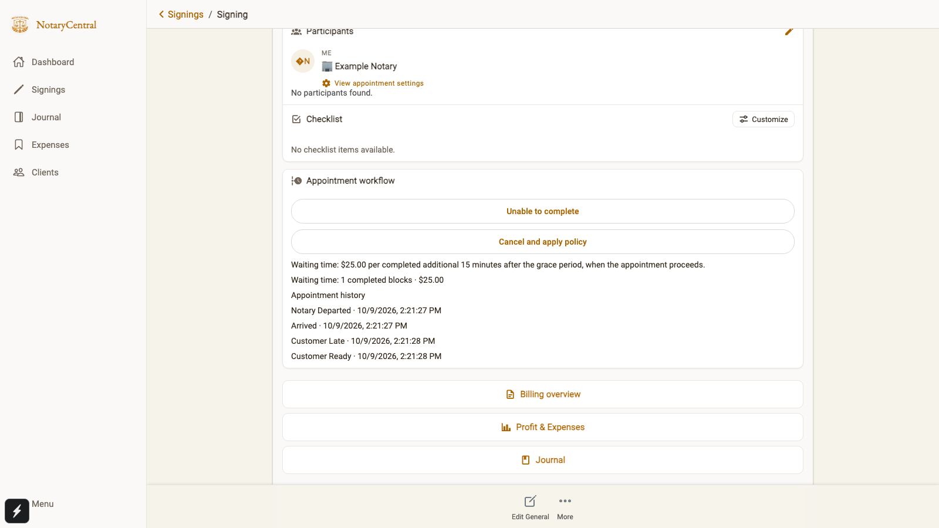Click the Example Notary name
Viewport: 939px width, 528px height.
[366, 66]
